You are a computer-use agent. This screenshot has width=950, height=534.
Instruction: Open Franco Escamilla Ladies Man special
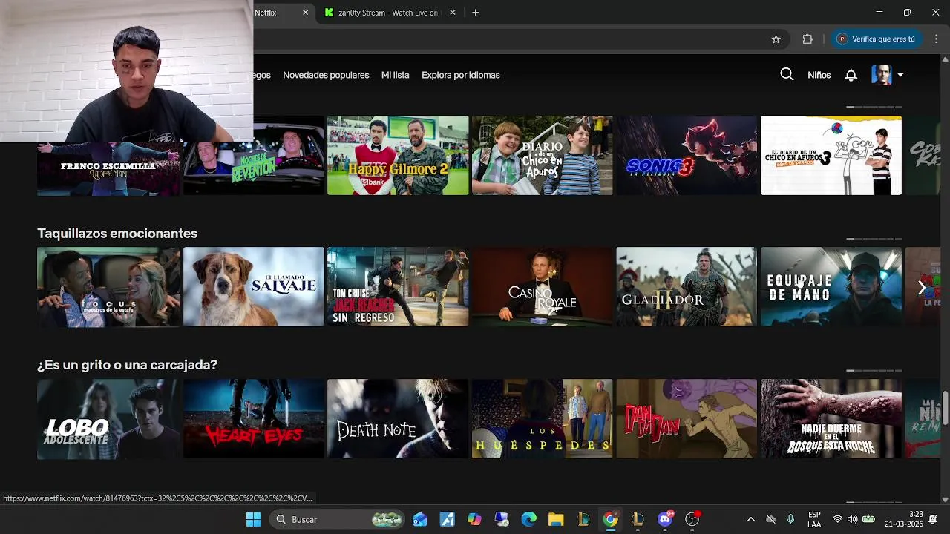pyautogui.click(x=108, y=169)
